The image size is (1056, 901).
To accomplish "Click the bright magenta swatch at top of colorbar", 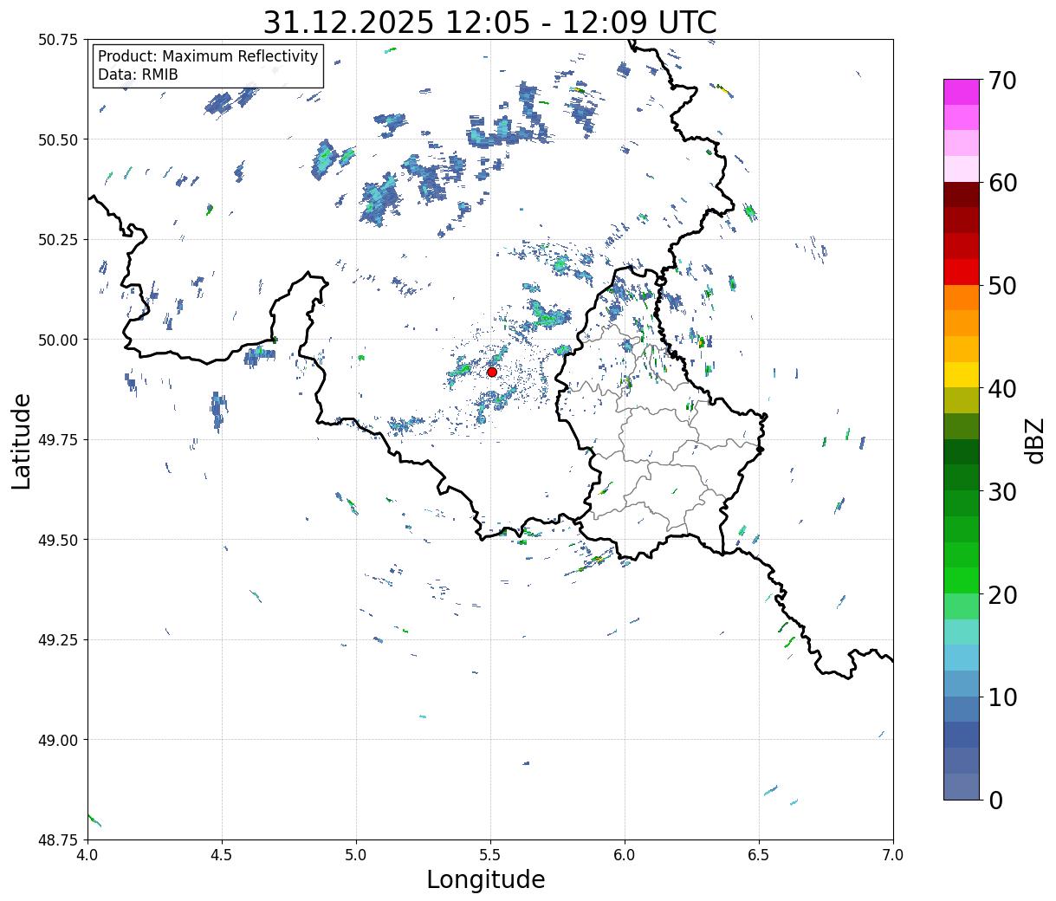I will click(x=962, y=92).
